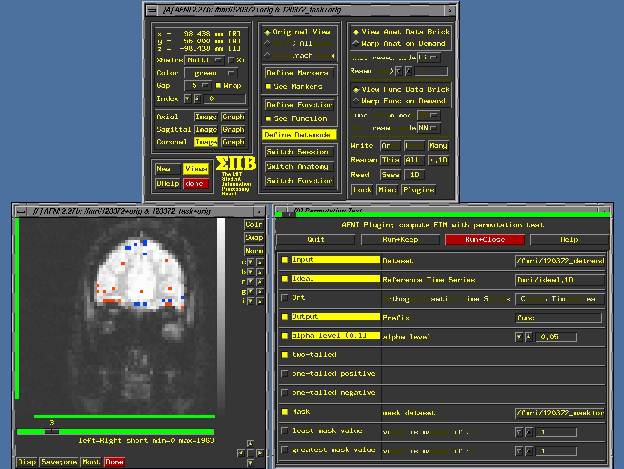This screenshot has width=624, height=469.
Task: Click Define Datamode
Action: pos(300,135)
